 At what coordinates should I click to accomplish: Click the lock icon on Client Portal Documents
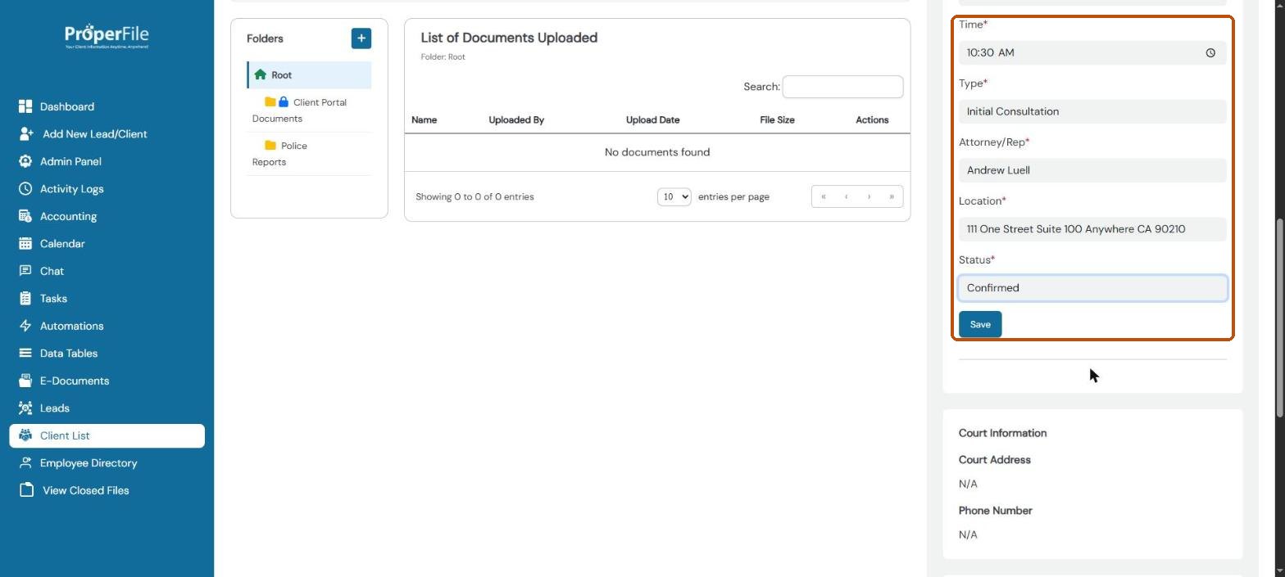pos(284,102)
